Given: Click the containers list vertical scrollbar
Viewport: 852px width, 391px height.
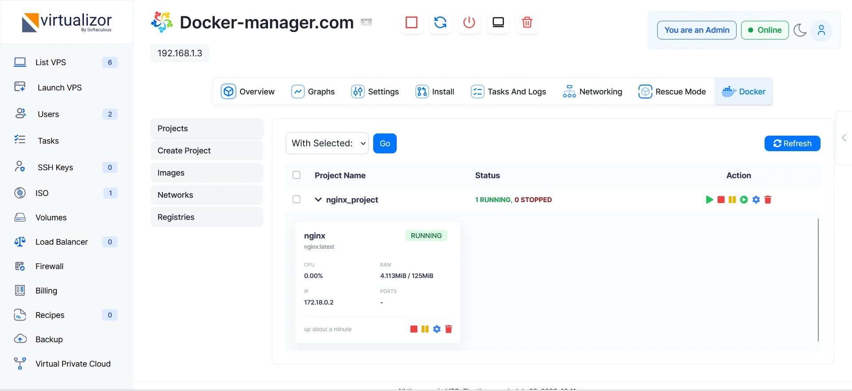Looking at the screenshot, I should click(818, 280).
